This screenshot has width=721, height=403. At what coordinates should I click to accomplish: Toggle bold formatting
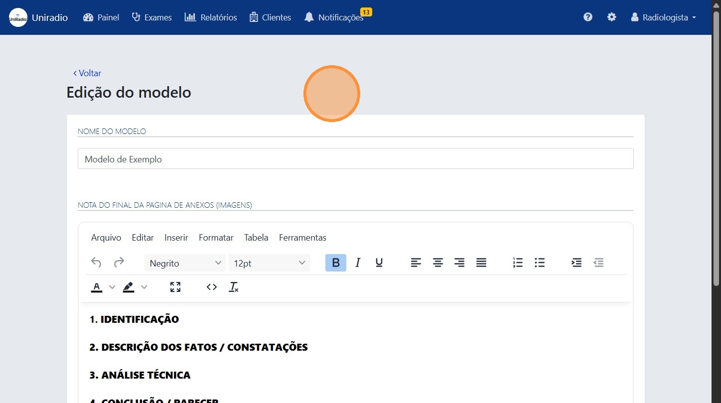[335, 263]
